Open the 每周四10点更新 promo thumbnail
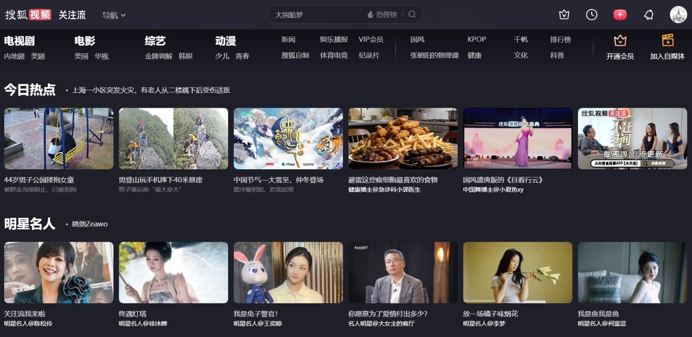 point(633,138)
